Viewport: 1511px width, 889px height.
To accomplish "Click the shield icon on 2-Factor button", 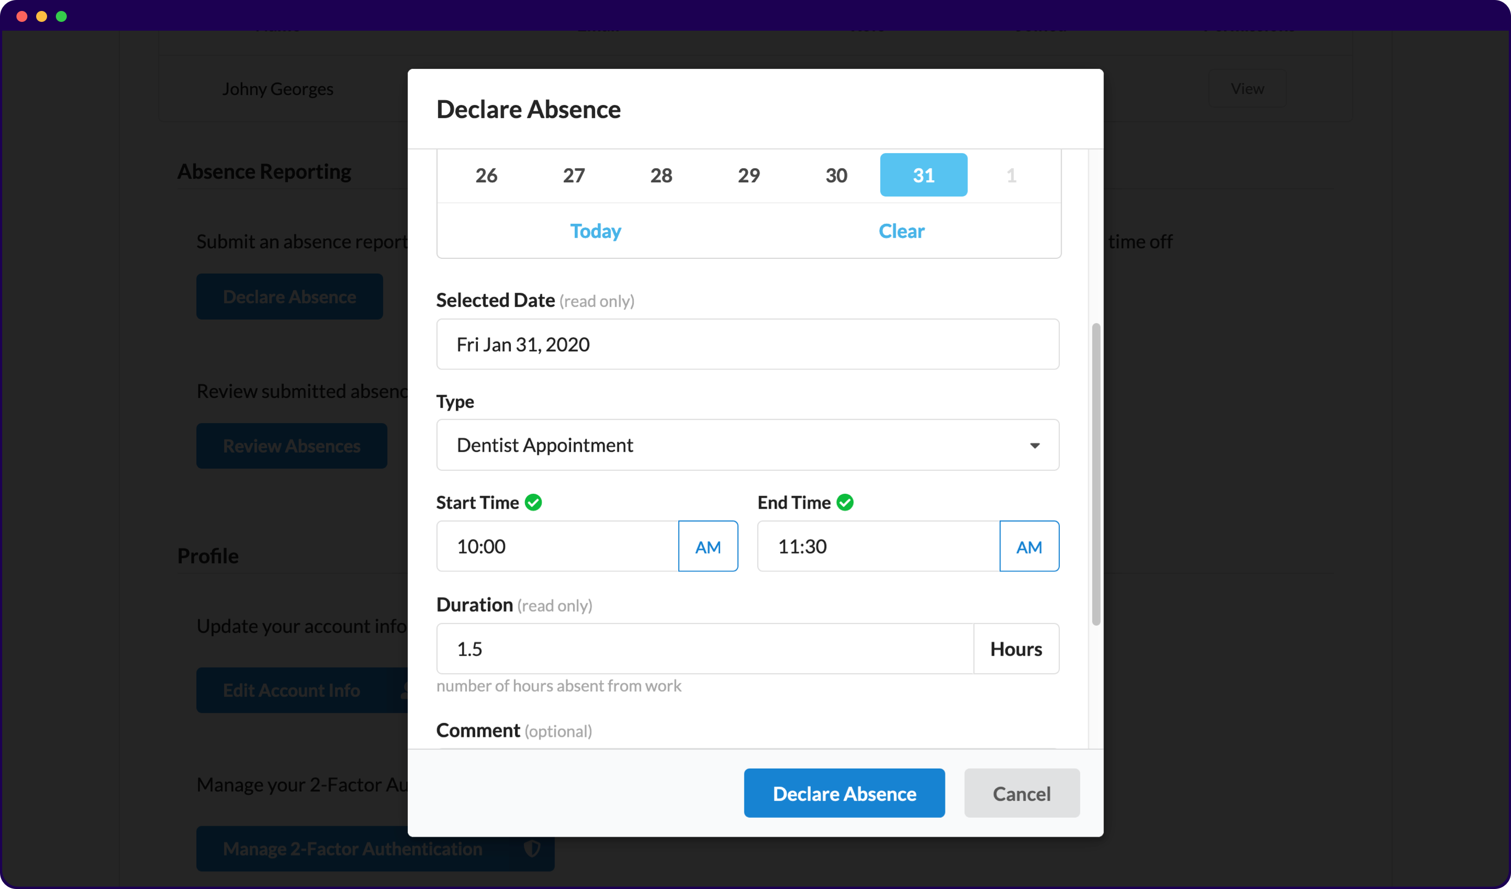I will click(532, 848).
